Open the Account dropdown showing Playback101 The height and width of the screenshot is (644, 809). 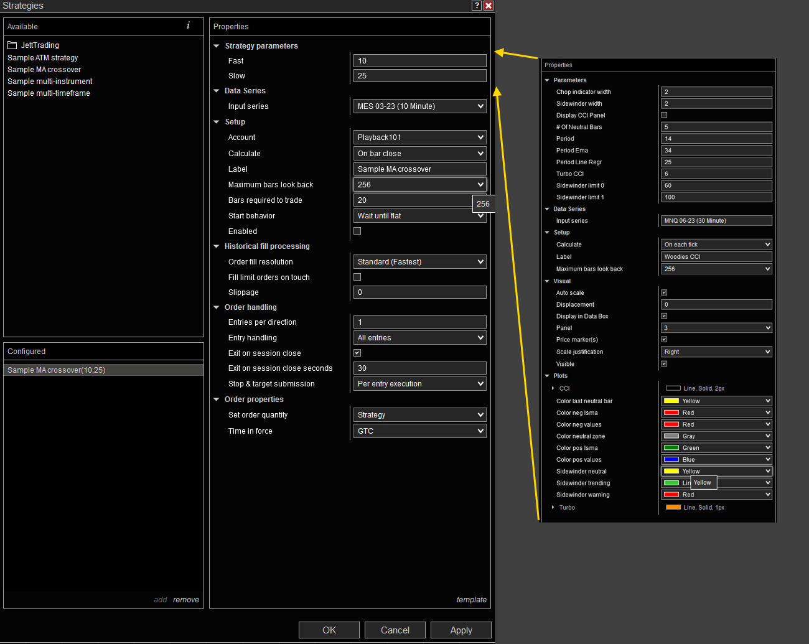[x=420, y=138]
